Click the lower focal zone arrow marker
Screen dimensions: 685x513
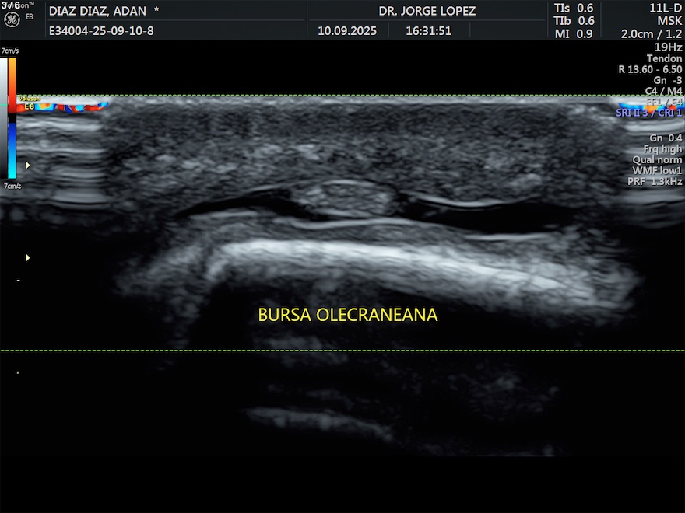pos(29,257)
